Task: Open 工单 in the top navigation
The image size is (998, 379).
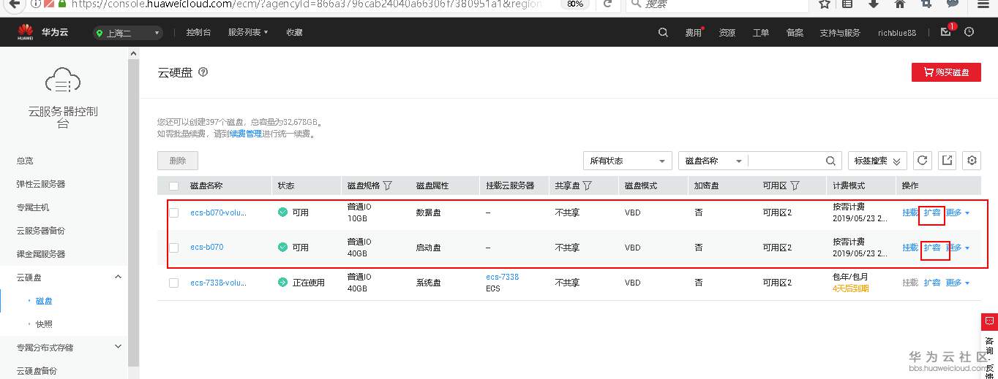Action: coord(761,33)
